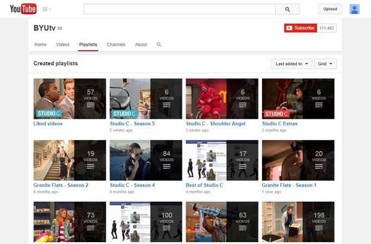The width and height of the screenshot is (371, 244).
Task: Click the Liked videos thumbnail image
Action: point(69,98)
